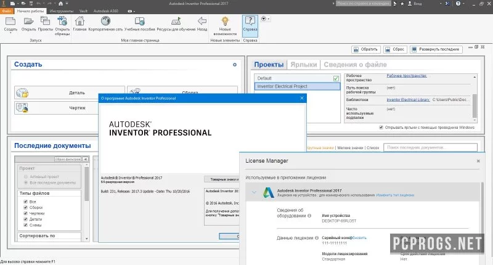Open Ресурсы для обучения icon
493x265 pixels.
point(176,21)
